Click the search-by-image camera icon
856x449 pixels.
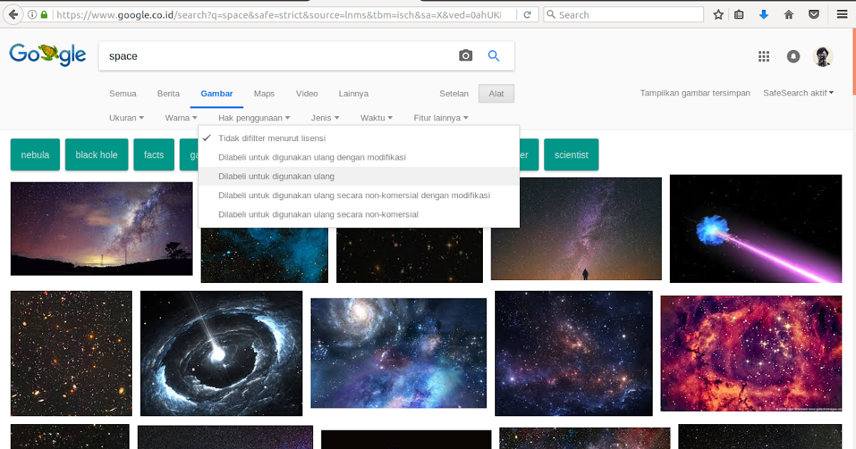465,55
